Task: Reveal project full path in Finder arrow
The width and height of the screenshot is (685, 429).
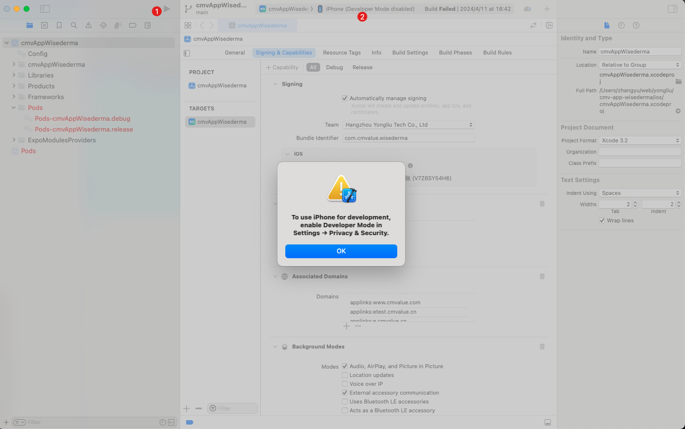Action: click(678, 111)
